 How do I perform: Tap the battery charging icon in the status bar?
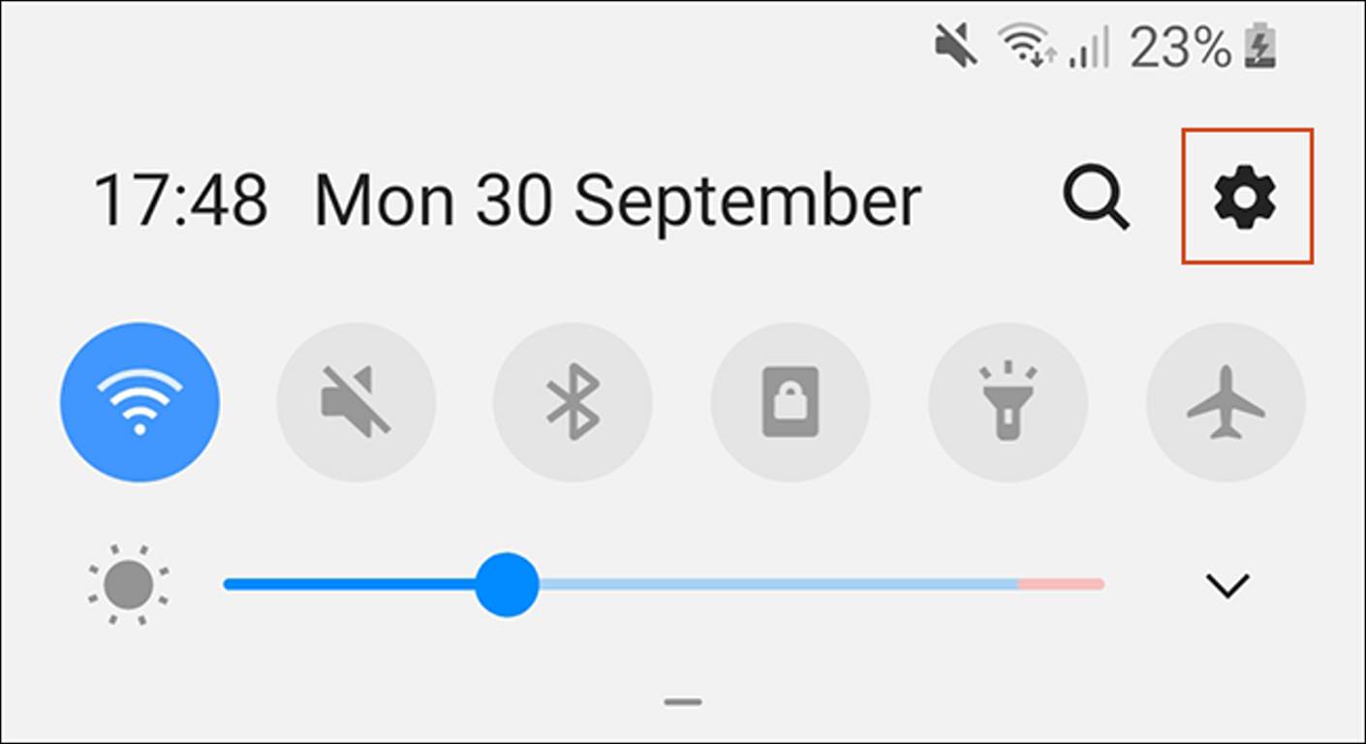(1260, 46)
